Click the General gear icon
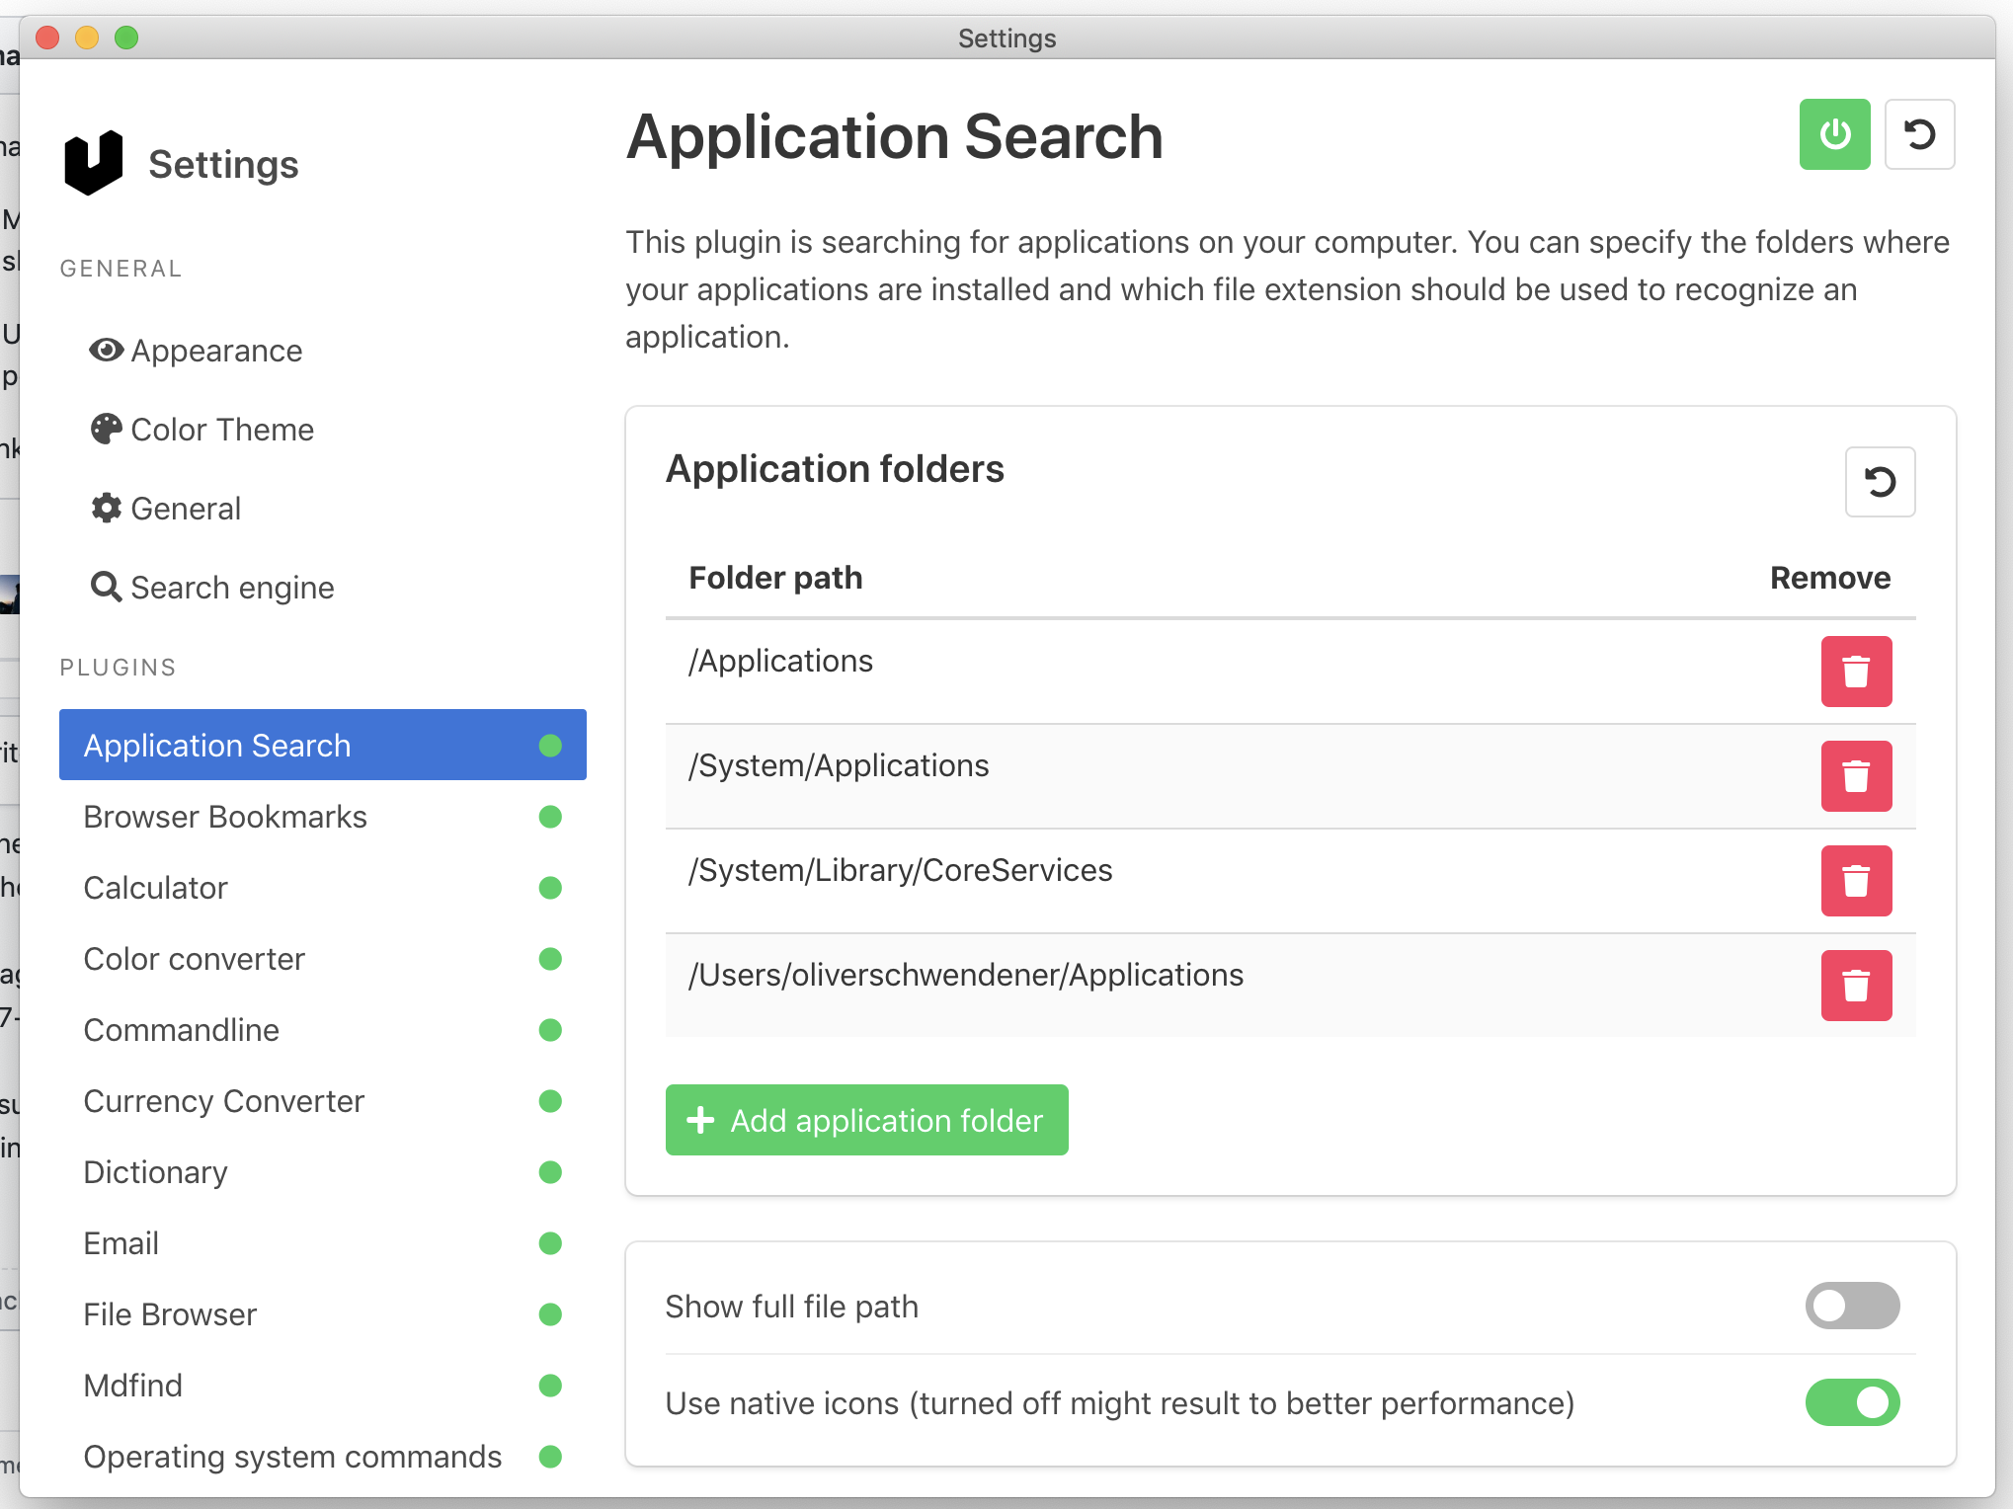 (105, 508)
